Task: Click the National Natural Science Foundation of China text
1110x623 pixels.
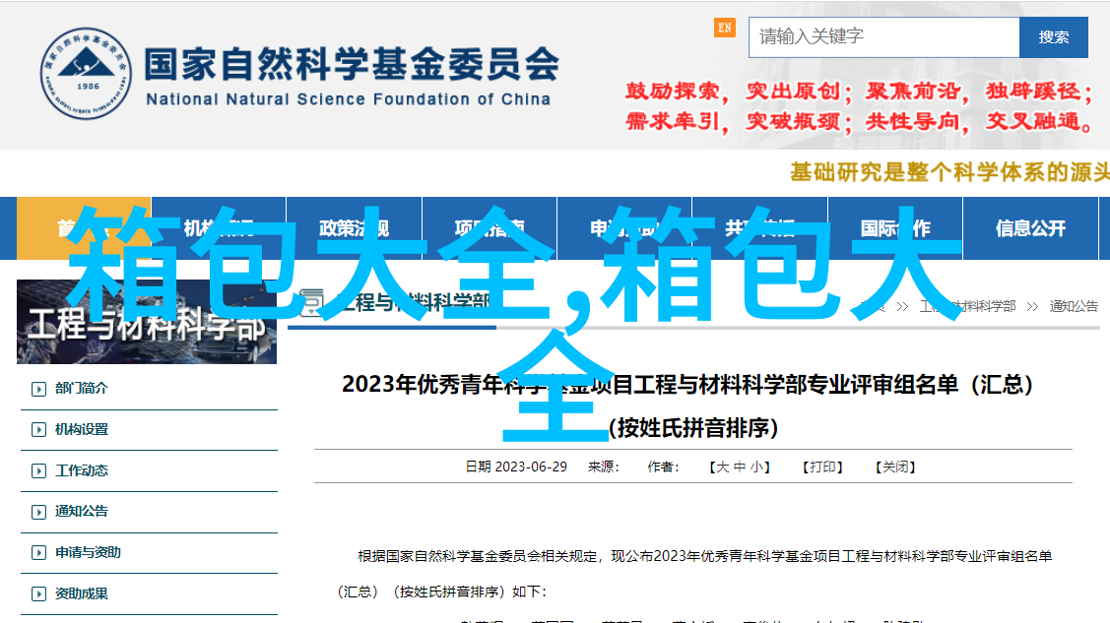Action: [349, 99]
